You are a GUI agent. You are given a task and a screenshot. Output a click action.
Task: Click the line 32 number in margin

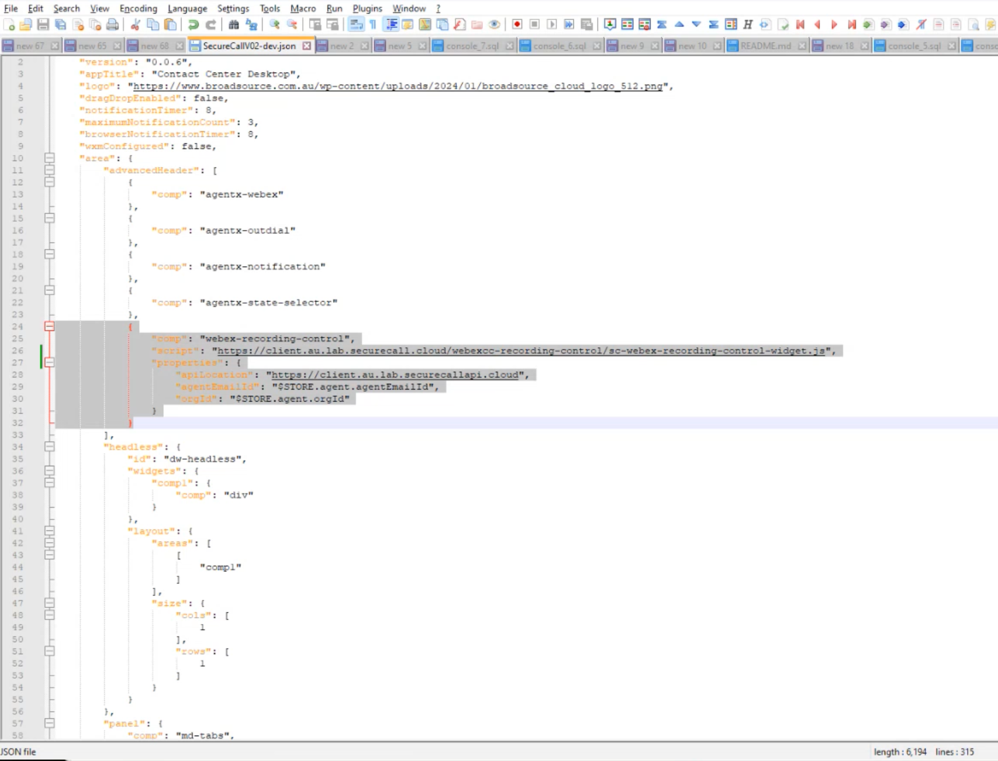(18, 423)
